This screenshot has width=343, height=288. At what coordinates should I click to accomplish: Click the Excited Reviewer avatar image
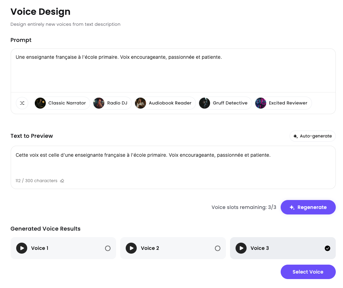(261, 103)
